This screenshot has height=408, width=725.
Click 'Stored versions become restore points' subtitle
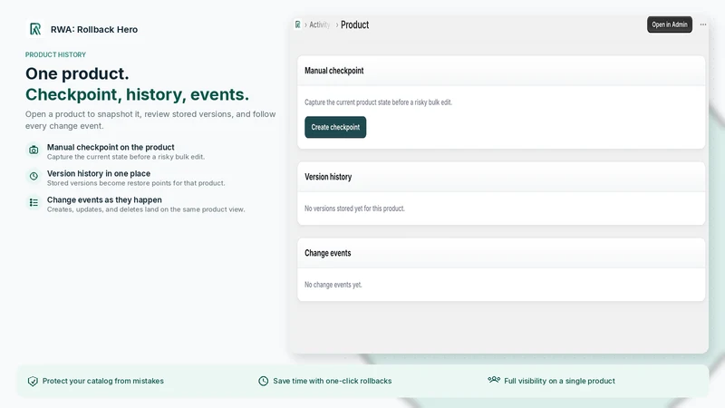point(136,183)
